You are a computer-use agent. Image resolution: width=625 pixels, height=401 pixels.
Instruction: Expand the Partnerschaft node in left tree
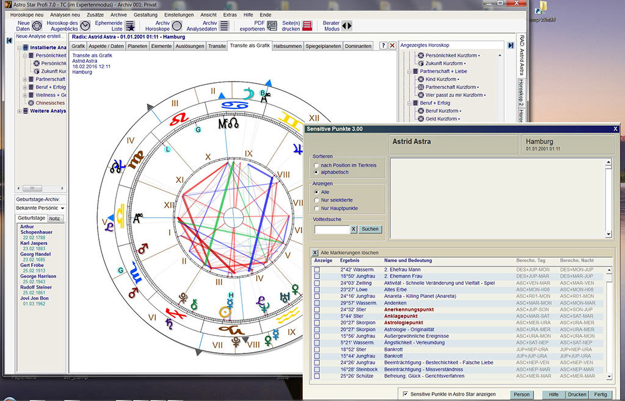coord(24,79)
